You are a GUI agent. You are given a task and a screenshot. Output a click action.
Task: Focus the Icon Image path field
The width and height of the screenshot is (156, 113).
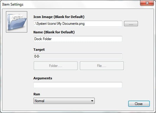point(78,24)
